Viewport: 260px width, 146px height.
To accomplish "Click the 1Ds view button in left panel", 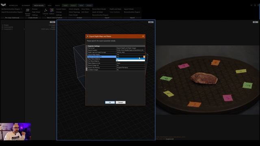I will pyautogui.click(x=52, y=22).
